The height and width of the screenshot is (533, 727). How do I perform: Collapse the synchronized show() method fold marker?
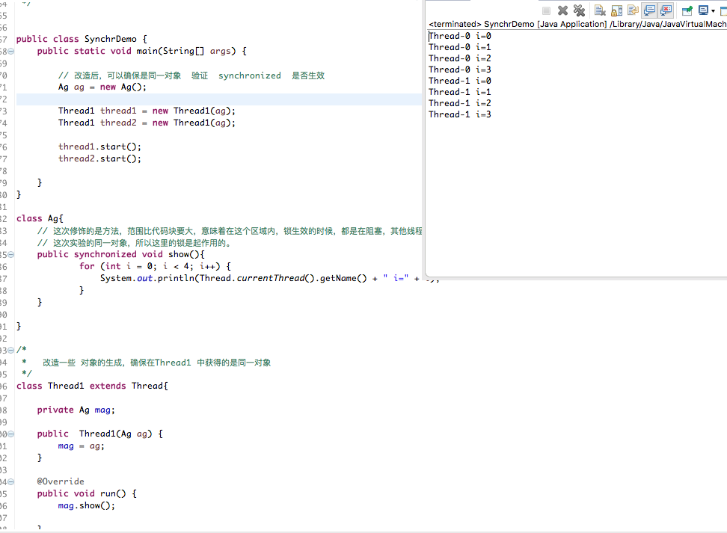point(11,255)
